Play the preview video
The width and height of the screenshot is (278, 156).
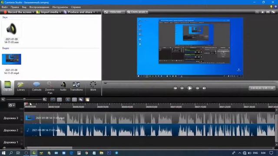click(189, 88)
